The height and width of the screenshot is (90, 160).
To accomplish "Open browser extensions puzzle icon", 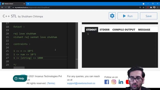I will [x=151, y=7].
